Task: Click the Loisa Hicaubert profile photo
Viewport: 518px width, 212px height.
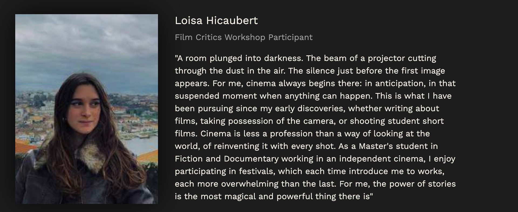Action: (x=86, y=109)
